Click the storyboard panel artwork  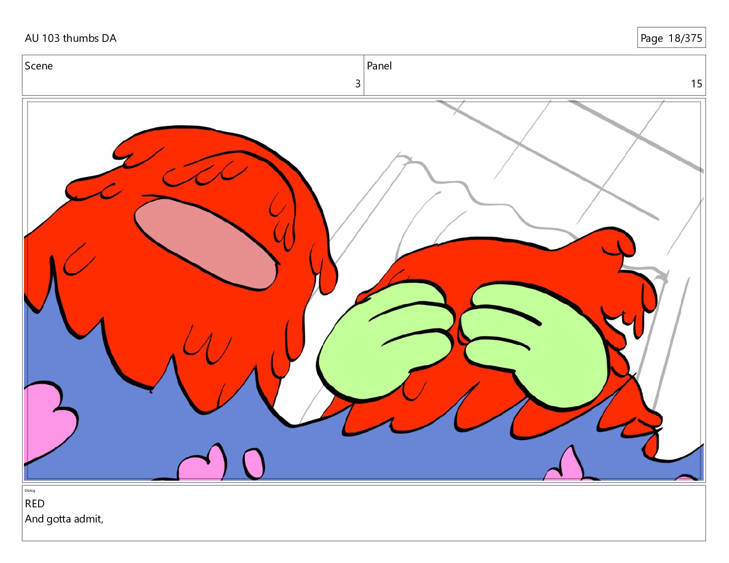364,290
